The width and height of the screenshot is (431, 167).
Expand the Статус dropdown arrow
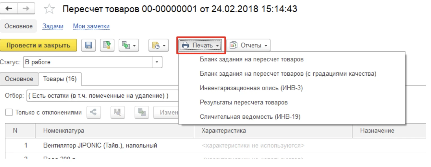pos(157,62)
